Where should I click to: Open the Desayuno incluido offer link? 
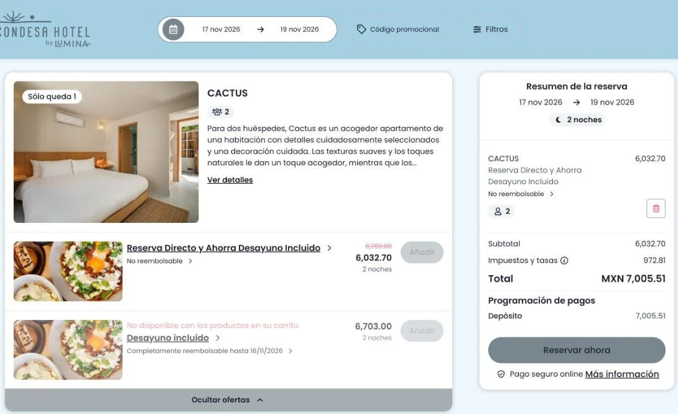[x=168, y=338]
